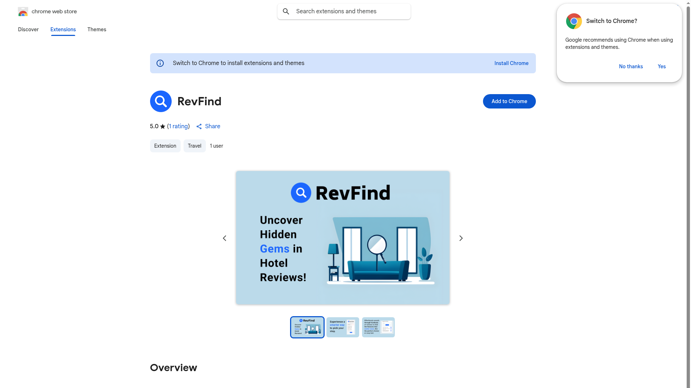Click the rating star icon
Viewport: 691px width, 388px height.
click(163, 126)
